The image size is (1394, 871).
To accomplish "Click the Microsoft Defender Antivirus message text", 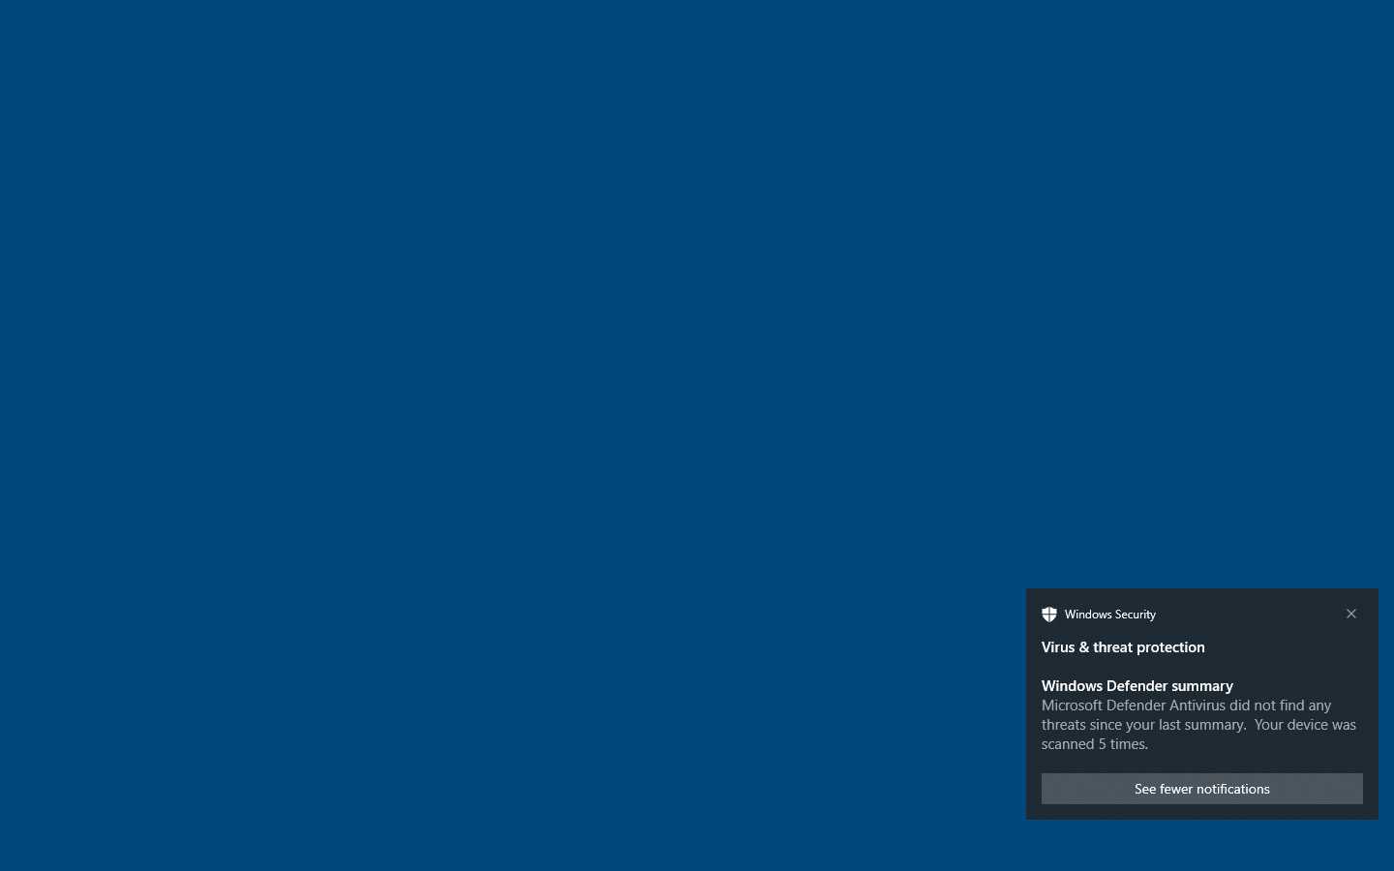I will pyautogui.click(x=1198, y=725).
